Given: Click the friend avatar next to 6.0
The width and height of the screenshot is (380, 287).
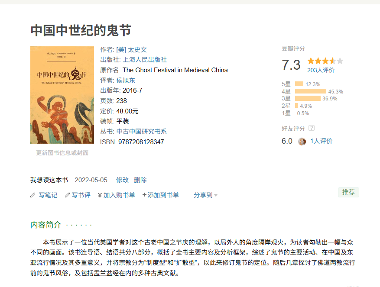Looking at the screenshot, I should [x=302, y=141].
